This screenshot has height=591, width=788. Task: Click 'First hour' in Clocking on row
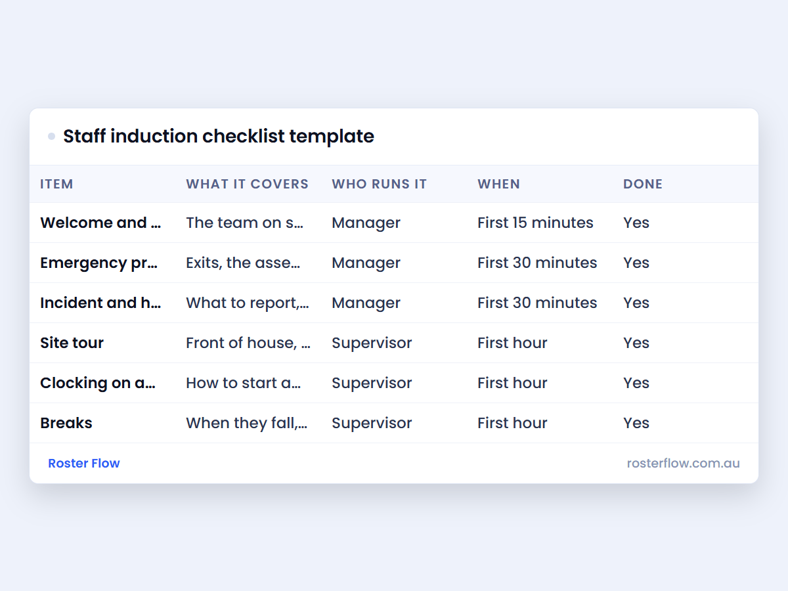pos(512,383)
